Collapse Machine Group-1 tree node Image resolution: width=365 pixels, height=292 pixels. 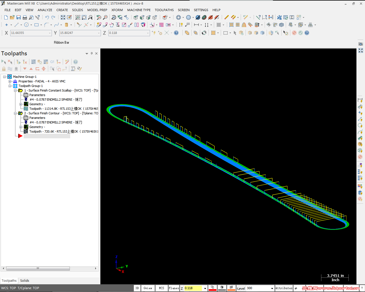[5, 77]
